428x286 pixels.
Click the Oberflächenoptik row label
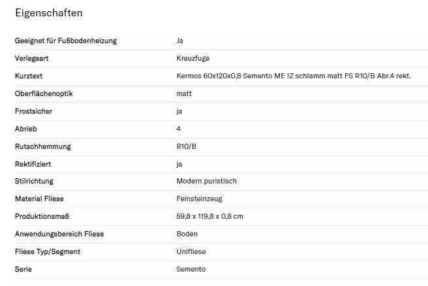(x=44, y=94)
